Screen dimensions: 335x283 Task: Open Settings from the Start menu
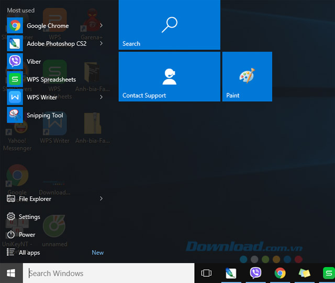pyautogui.click(x=29, y=217)
